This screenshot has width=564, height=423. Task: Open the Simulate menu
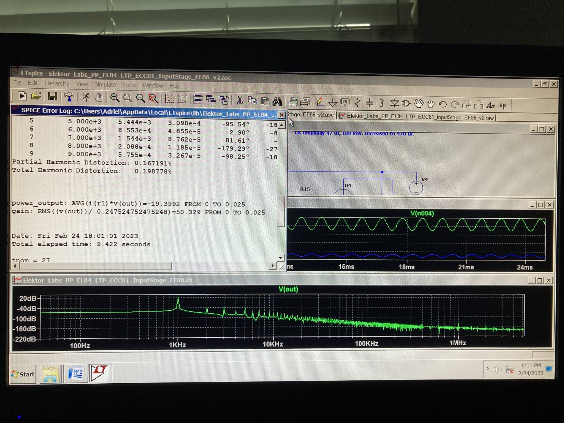click(105, 85)
